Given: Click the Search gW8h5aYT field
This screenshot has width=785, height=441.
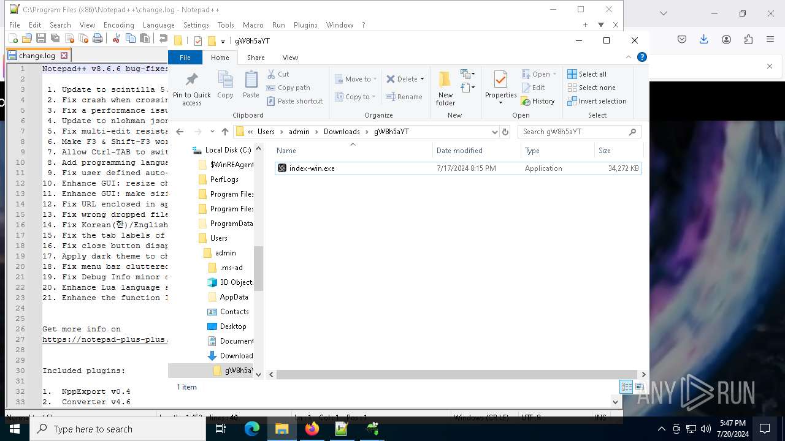Looking at the screenshot, I should (x=579, y=132).
